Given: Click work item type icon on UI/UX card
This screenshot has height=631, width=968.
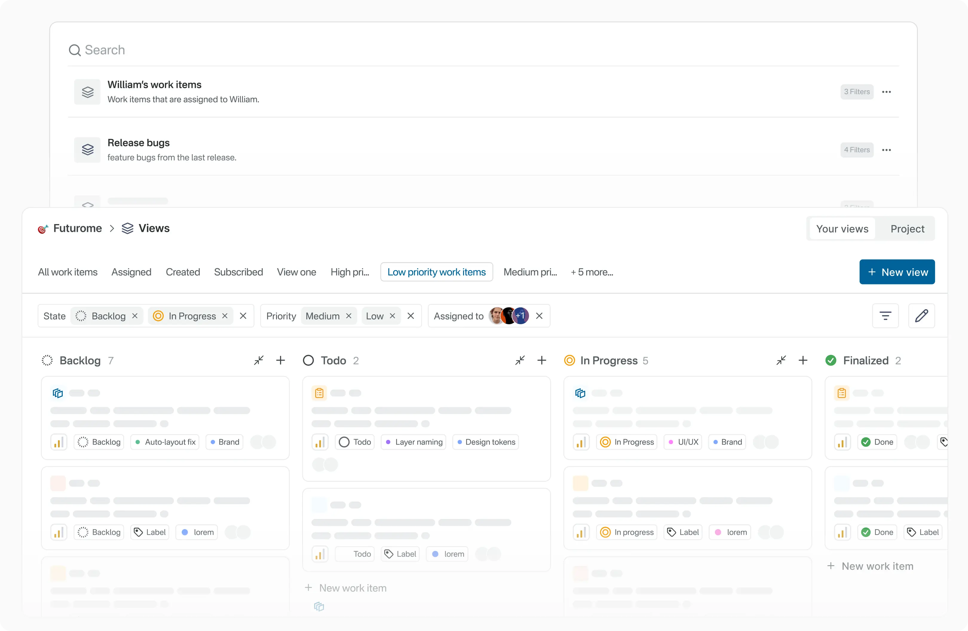Looking at the screenshot, I should (x=581, y=393).
